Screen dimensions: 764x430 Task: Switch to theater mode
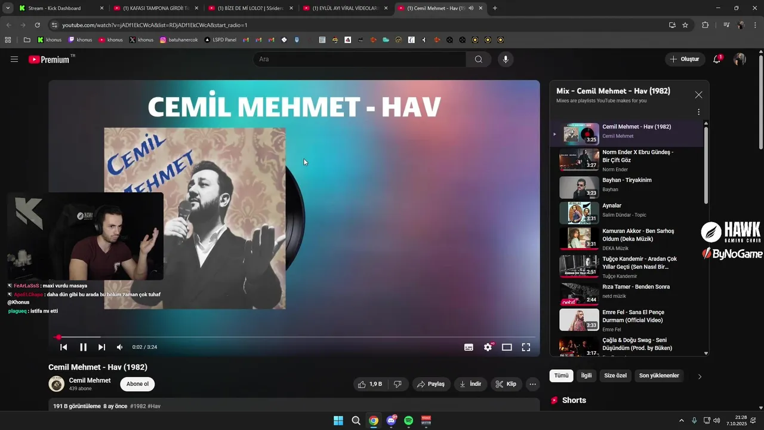tap(507, 347)
